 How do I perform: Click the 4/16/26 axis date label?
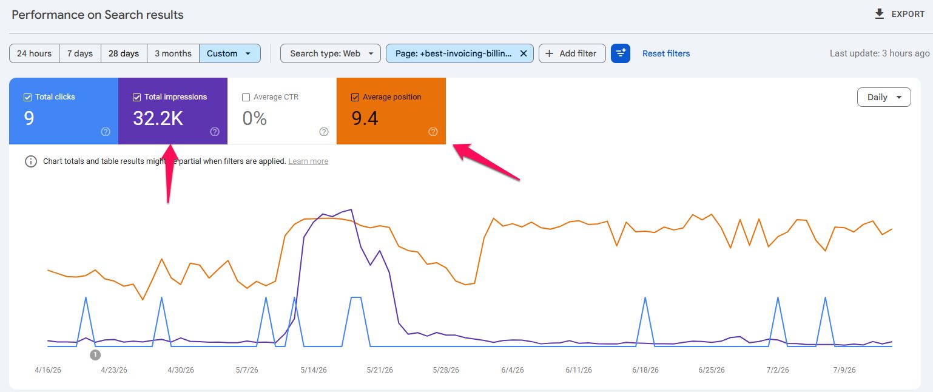[48, 370]
